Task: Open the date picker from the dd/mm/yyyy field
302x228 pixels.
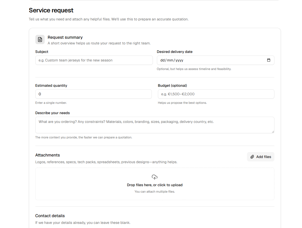Action: [269, 60]
